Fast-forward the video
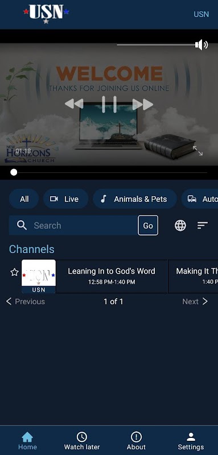The width and height of the screenshot is (218, 455). click(143, 104)
